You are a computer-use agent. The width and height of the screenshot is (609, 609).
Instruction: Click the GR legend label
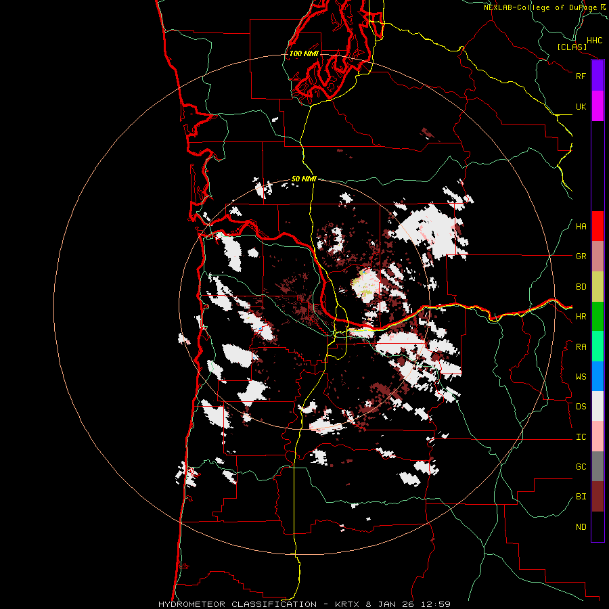pos(581,256)
